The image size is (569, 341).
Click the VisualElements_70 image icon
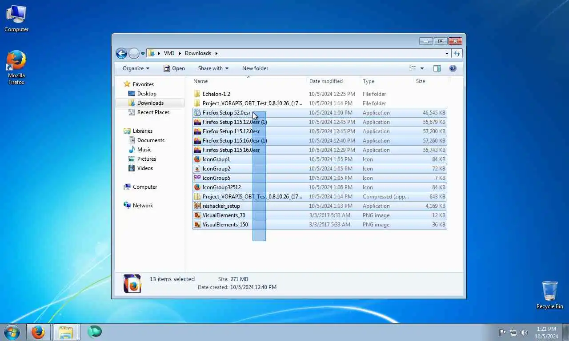point(197,215)
